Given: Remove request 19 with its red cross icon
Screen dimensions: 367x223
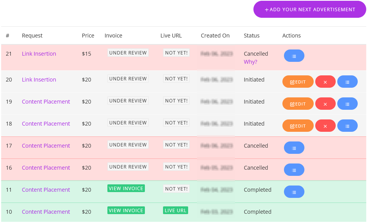Looking at the screenshot, I should pyautogui.click(x=325, y=104).
